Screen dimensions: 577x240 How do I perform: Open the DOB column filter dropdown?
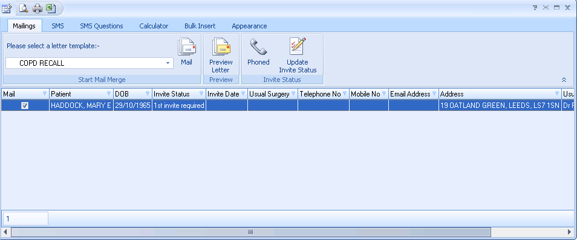tap(148, 93)
